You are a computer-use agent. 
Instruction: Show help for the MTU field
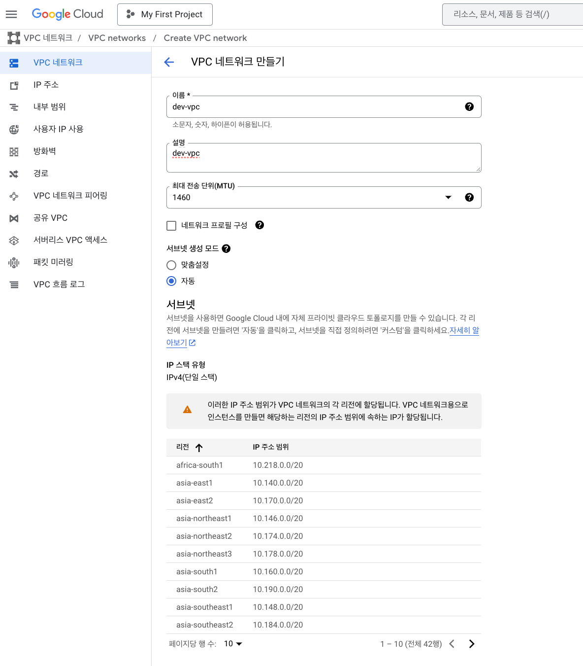click(x=469, y=197)
